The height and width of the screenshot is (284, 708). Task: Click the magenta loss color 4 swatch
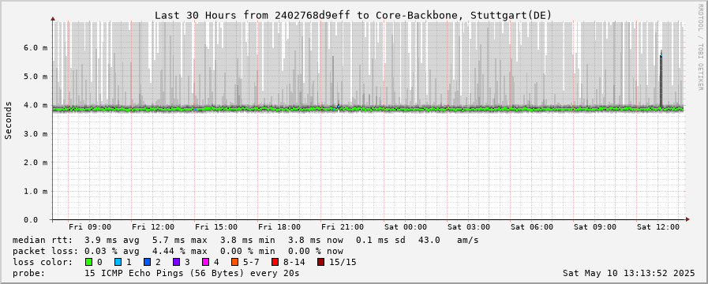pyautogui.click(x=204, y=262)
